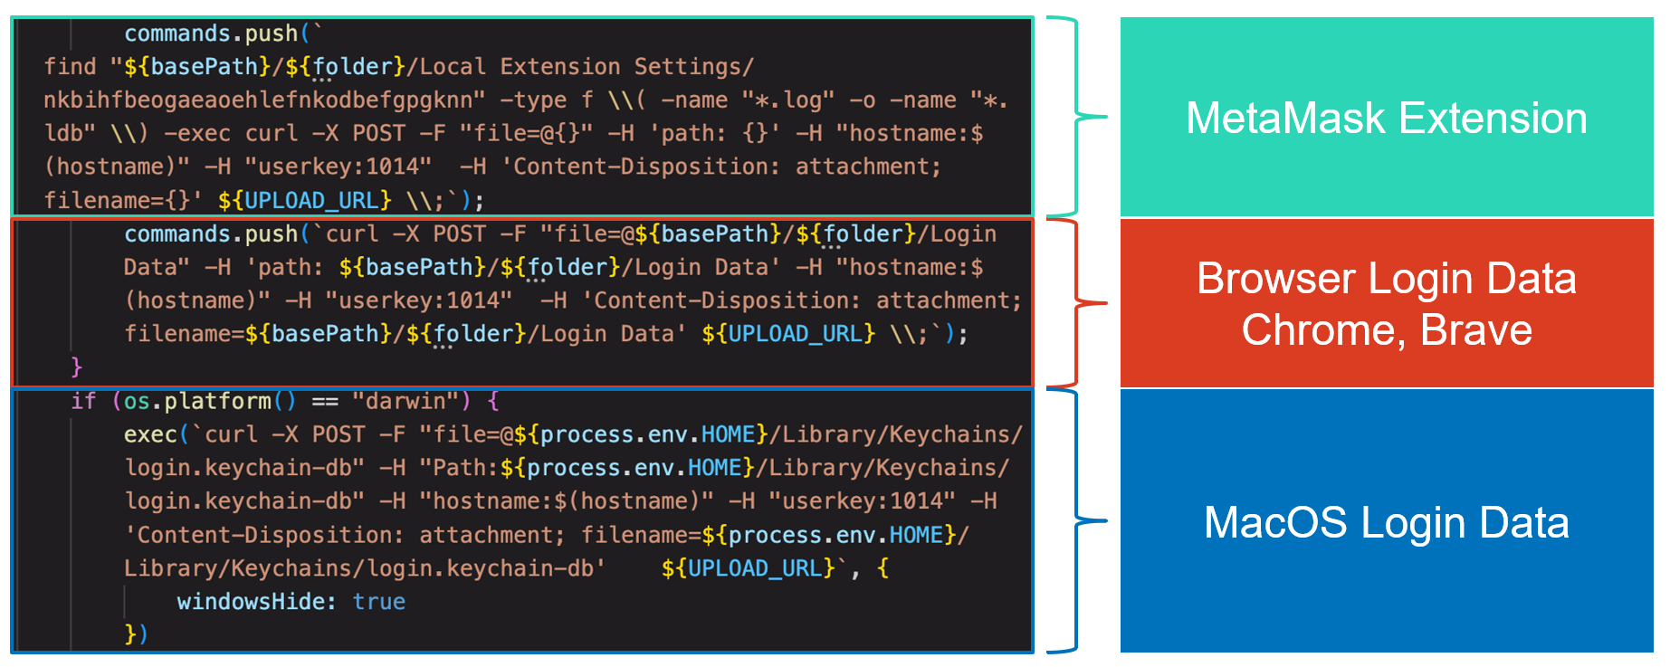
Task: Click the teal "MetaMask Extension" label
Action: coord(1386,118)
